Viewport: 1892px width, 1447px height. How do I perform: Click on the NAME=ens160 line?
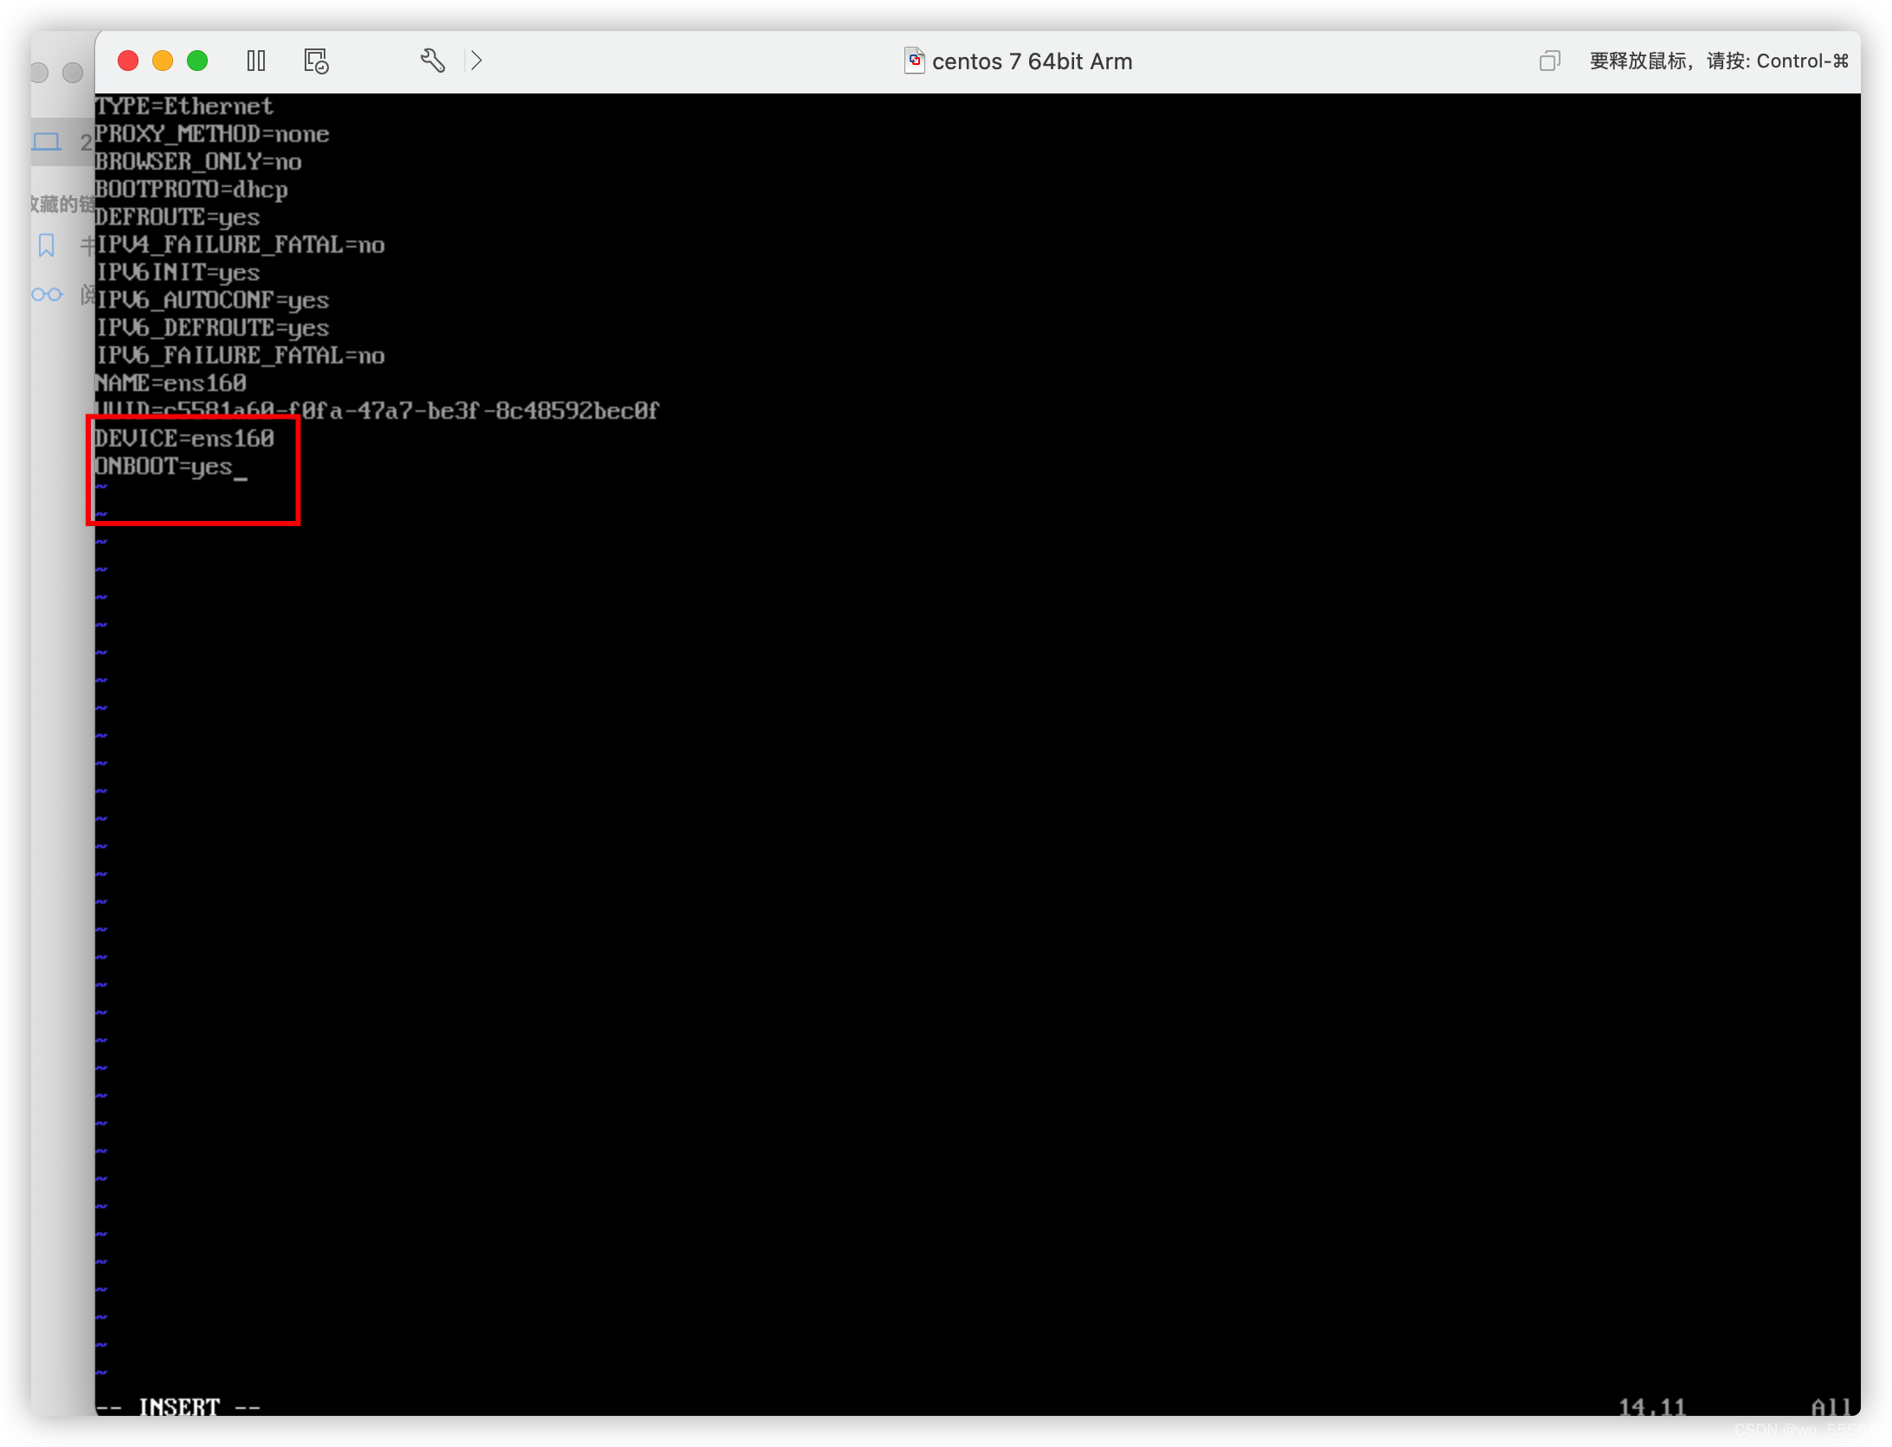[x=171, y=383]
